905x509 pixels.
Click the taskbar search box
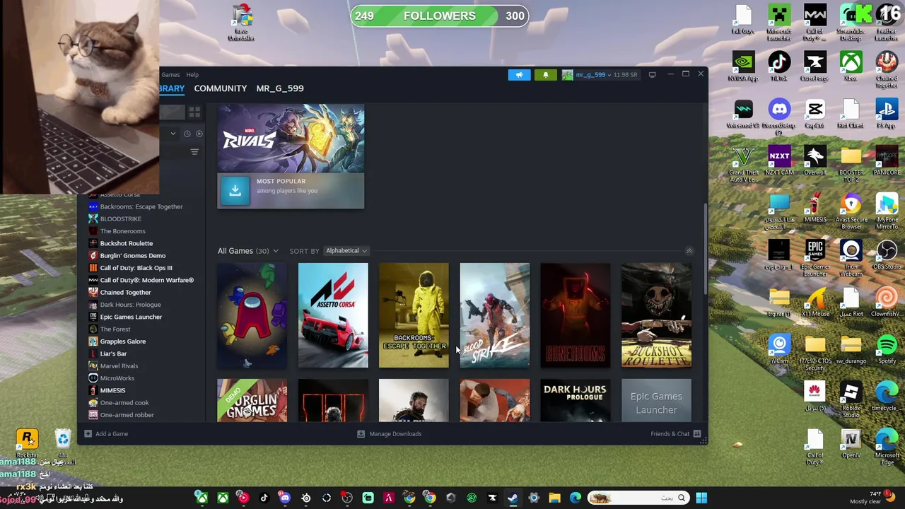point(638,498)
